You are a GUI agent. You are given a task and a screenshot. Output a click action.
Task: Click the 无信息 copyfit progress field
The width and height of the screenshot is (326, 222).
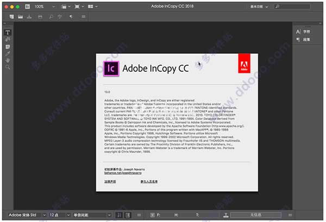tap(256, 215)
